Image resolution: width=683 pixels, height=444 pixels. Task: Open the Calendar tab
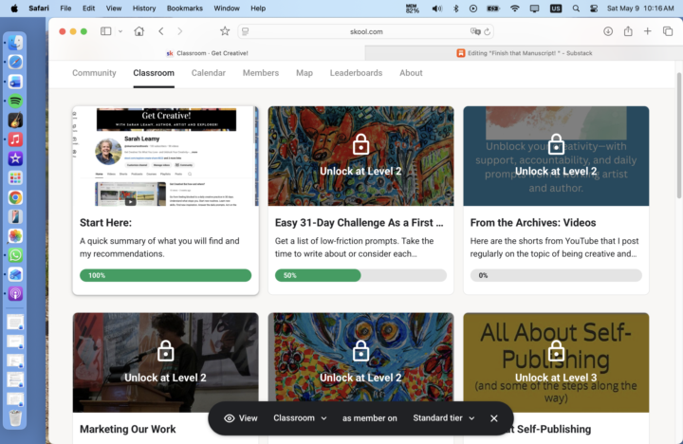coord(208,73)
